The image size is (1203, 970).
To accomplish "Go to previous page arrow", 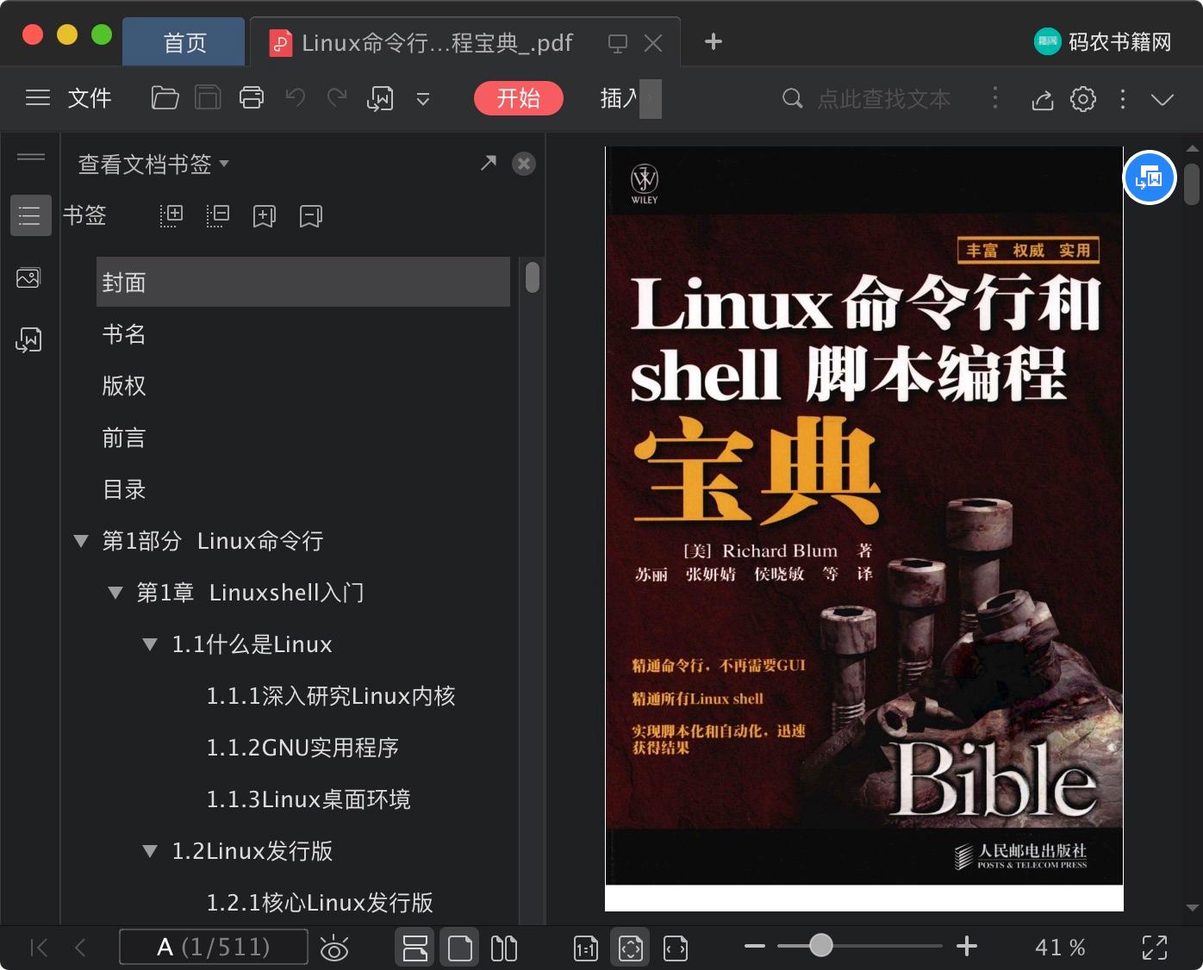I will tap(80, 948).
